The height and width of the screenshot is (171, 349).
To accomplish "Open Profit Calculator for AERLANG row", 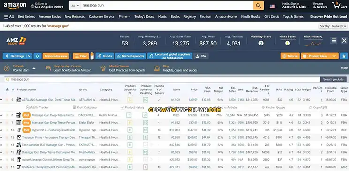I will coord(85,107).
